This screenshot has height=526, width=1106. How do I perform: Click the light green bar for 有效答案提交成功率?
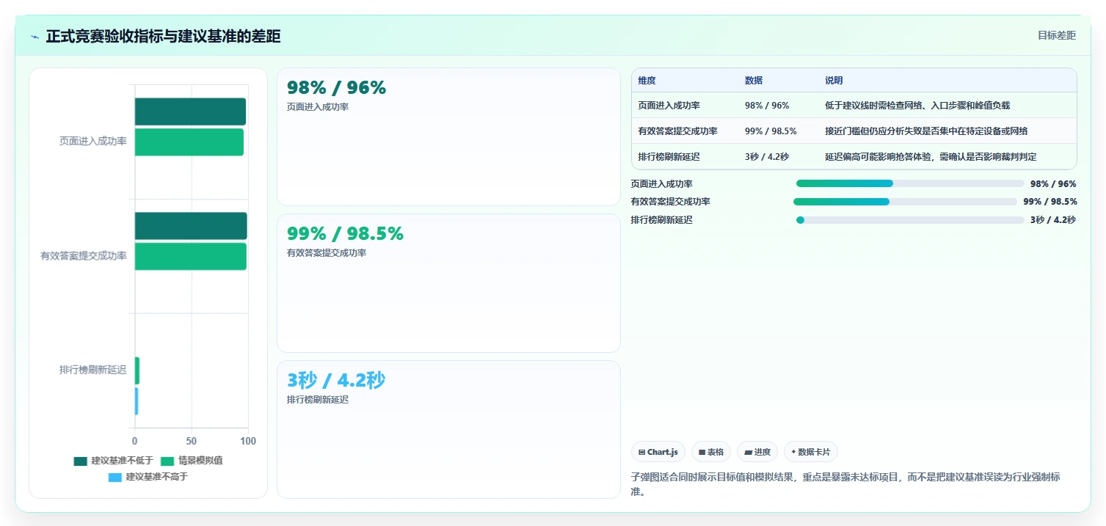191,256
